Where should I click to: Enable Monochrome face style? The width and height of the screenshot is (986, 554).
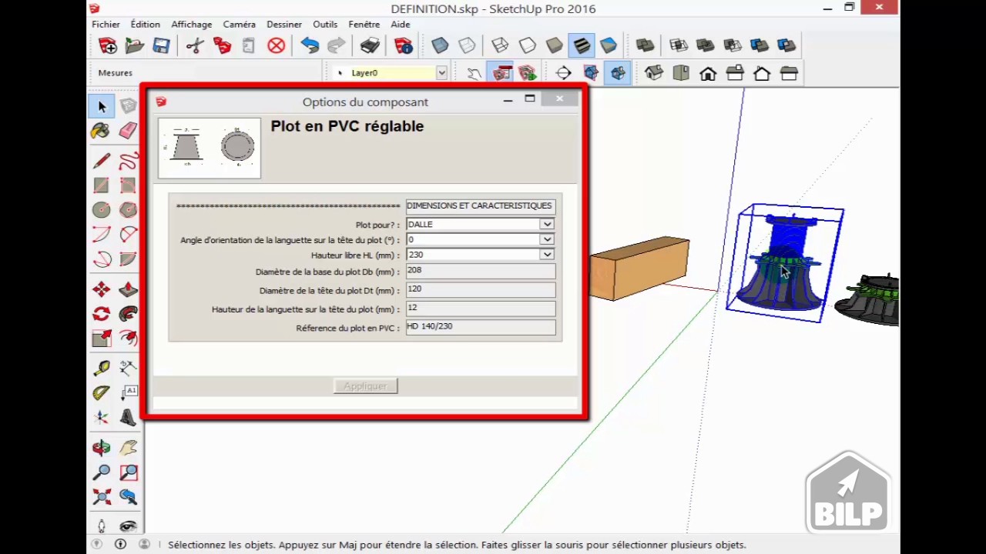tap(609, 46)
